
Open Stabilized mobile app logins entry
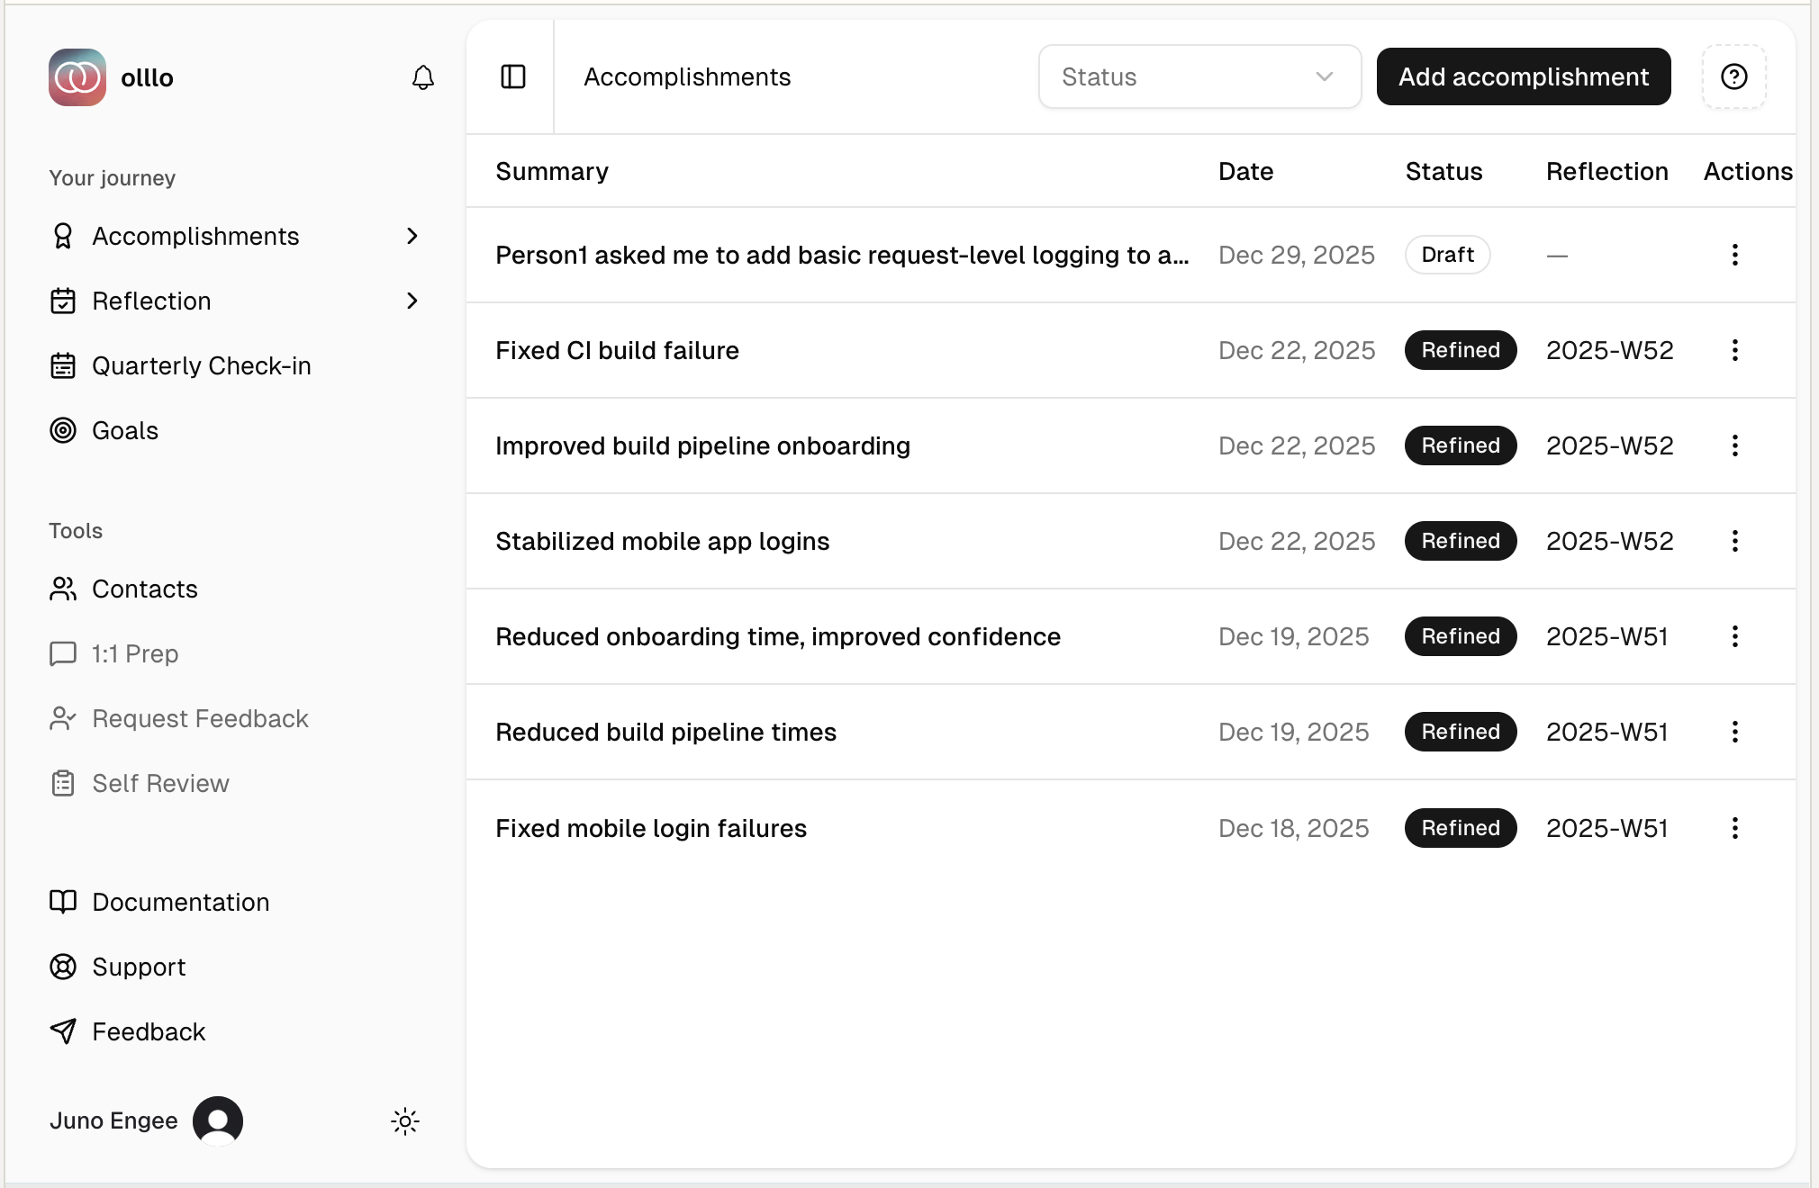click(662, 541)
